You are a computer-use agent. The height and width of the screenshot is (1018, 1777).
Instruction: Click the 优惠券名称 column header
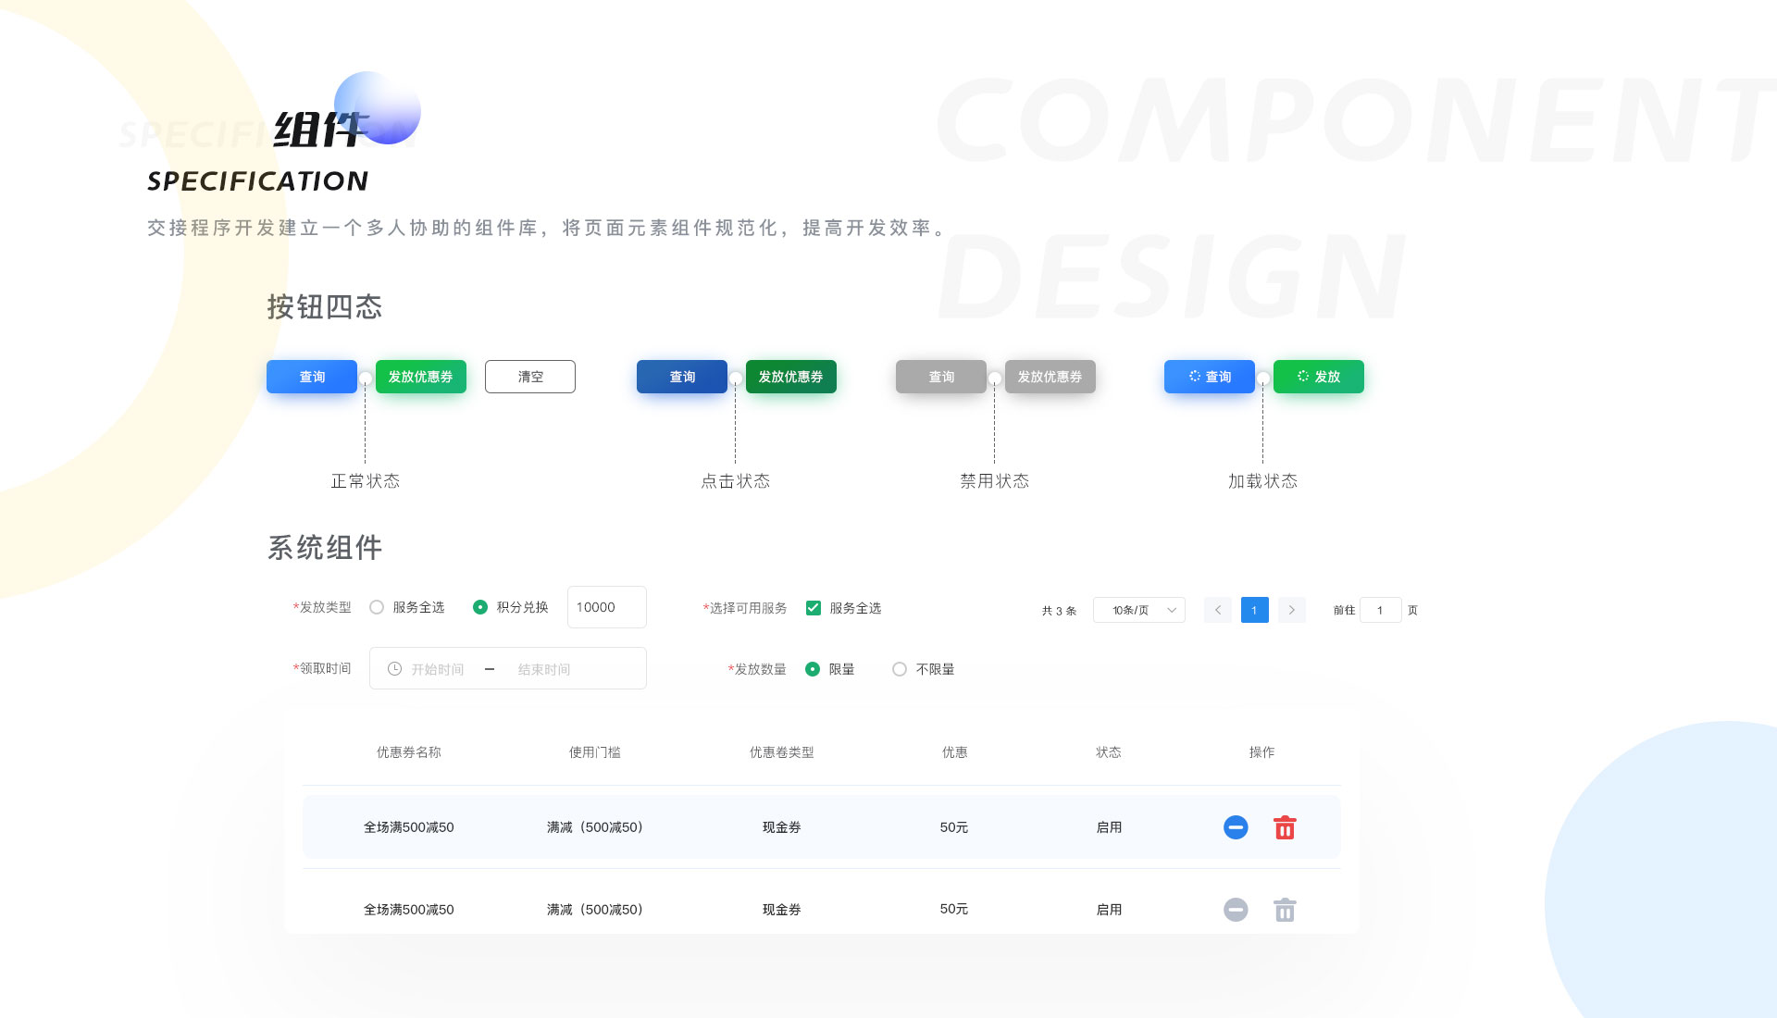pos(409,752)
